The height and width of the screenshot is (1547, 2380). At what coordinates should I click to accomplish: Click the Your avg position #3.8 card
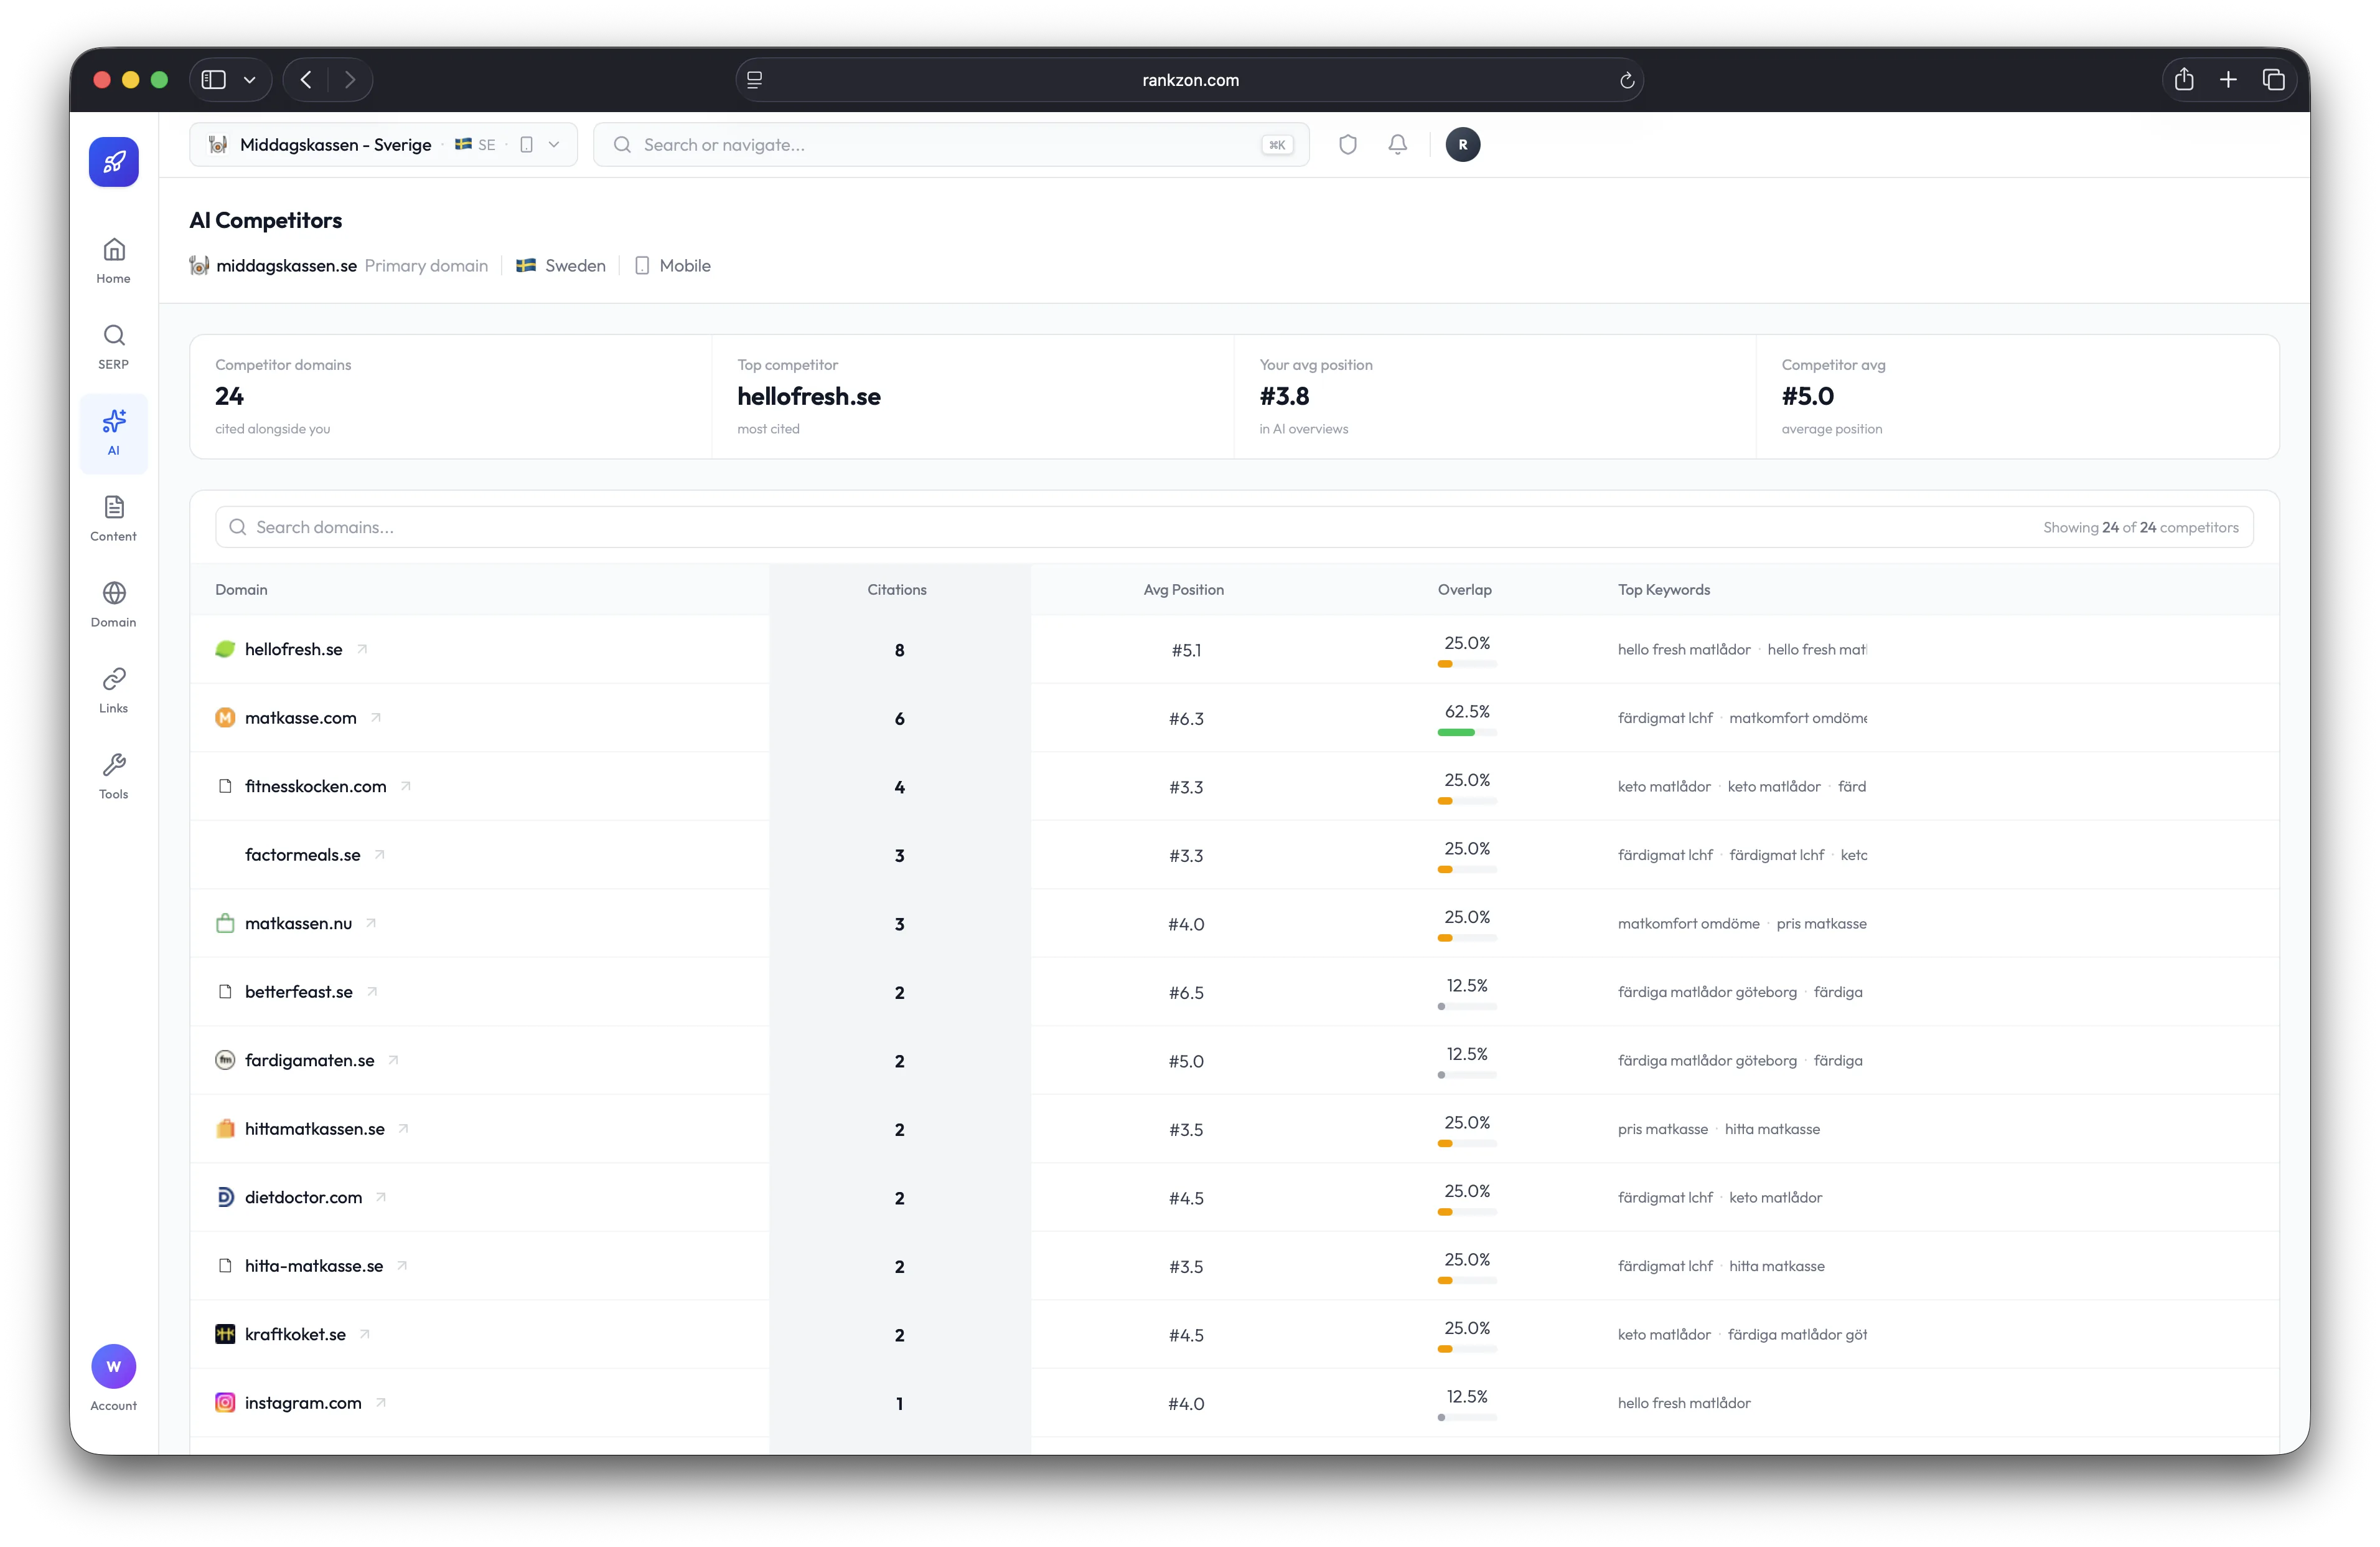(x=1495, y=396)
